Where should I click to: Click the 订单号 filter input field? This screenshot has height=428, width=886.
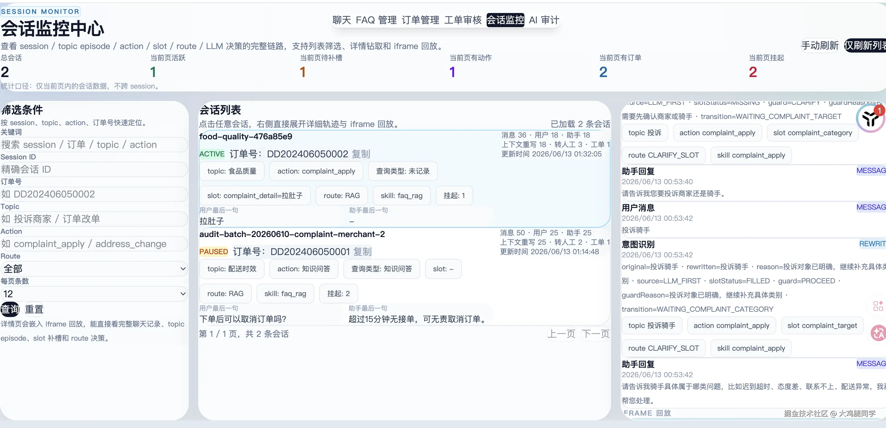pos(94,194)
